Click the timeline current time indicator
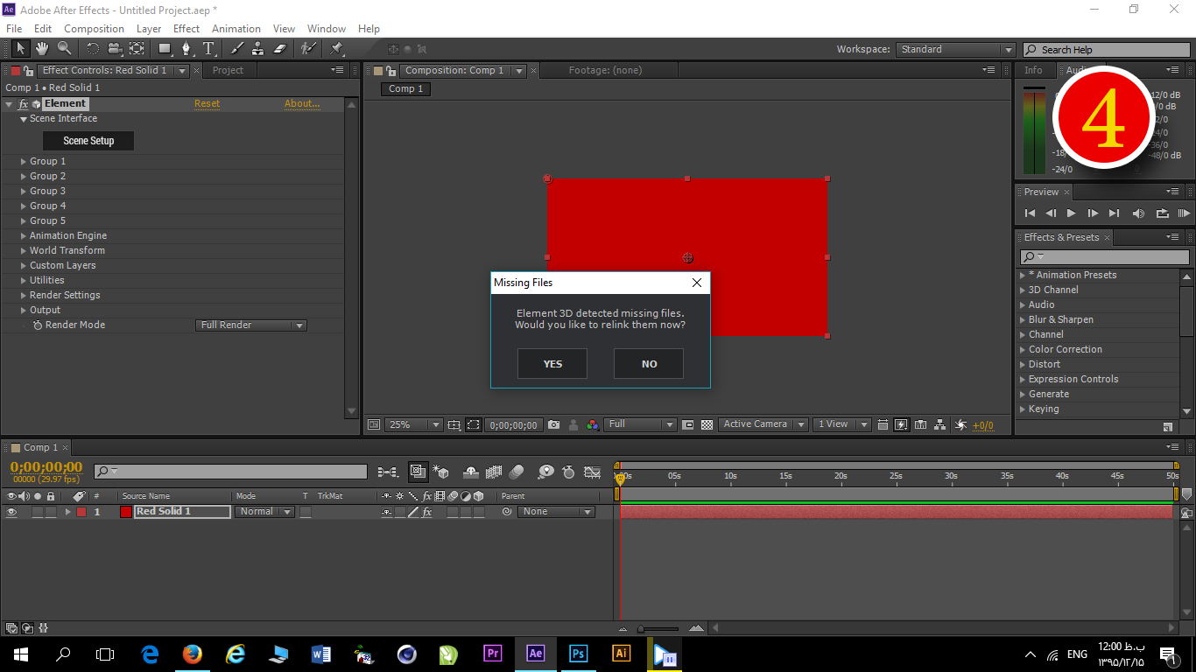Viewport: 1196px width, 672px height. click(x=620, y=478)
